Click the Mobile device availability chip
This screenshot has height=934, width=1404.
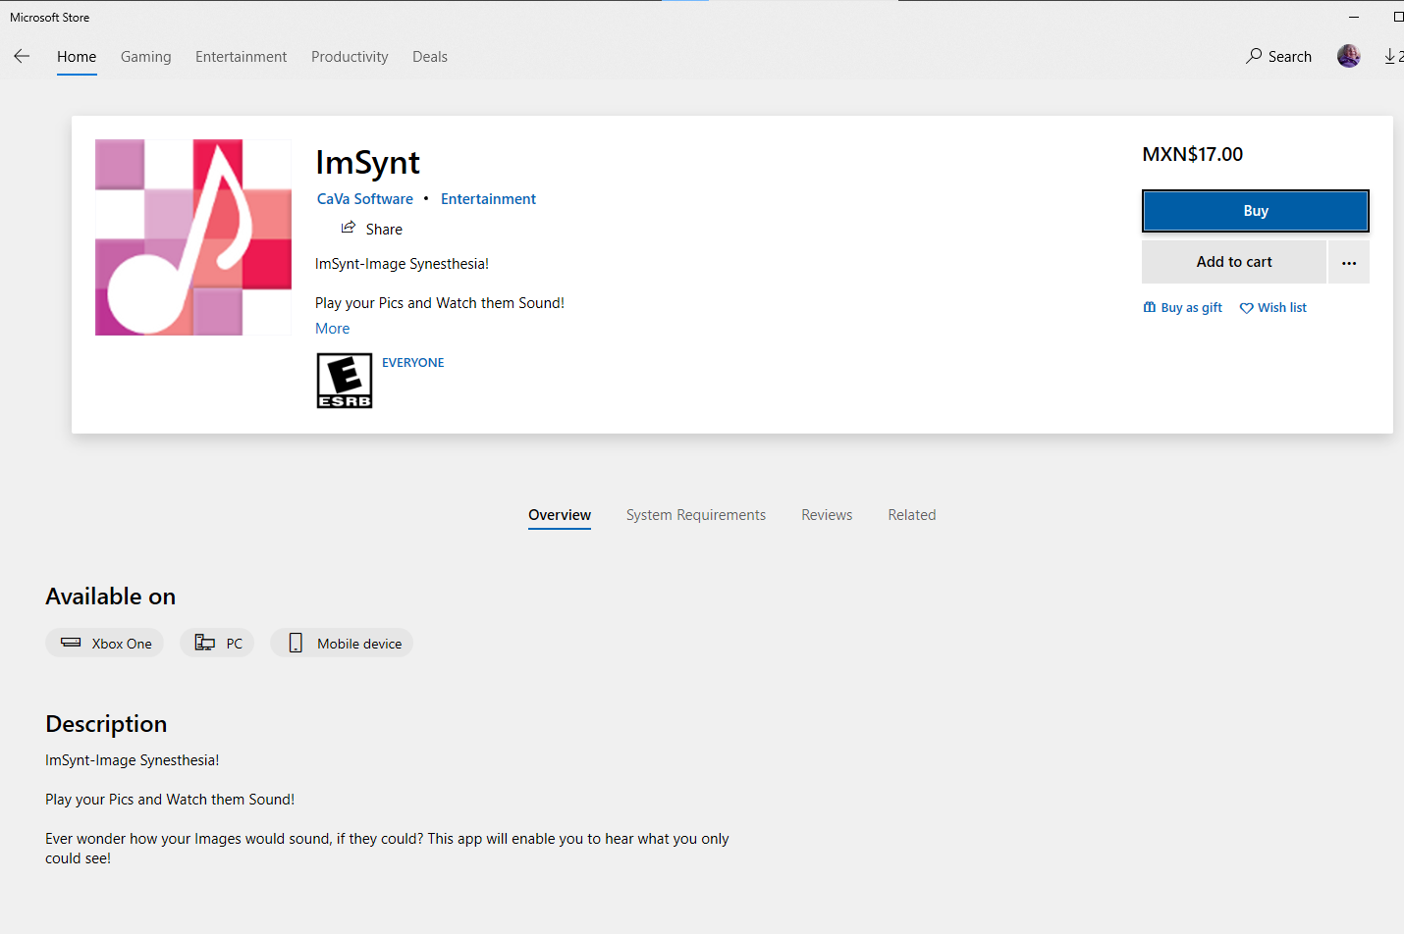[x=342, y=644]
